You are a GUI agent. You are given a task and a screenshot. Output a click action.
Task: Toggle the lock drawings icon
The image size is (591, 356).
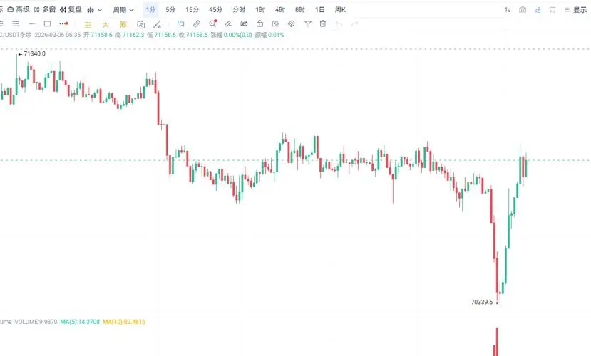click(259, 24)
